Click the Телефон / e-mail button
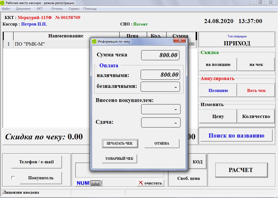Image resolution: width=278 pixels, height=198 pixels. pos(37,162)
